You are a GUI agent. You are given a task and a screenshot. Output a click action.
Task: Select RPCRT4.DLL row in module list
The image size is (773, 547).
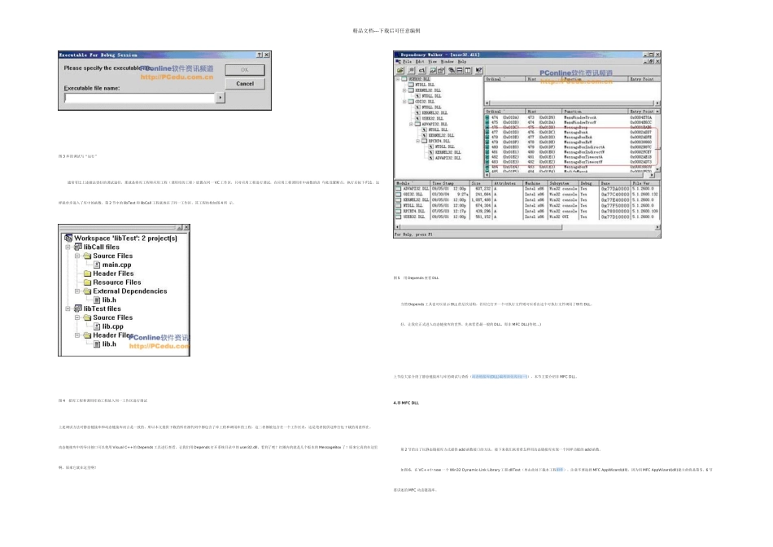pyautogui.click(x=526, y=211)
